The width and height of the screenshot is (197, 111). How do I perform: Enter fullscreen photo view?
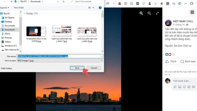click(x=157, y=13)
